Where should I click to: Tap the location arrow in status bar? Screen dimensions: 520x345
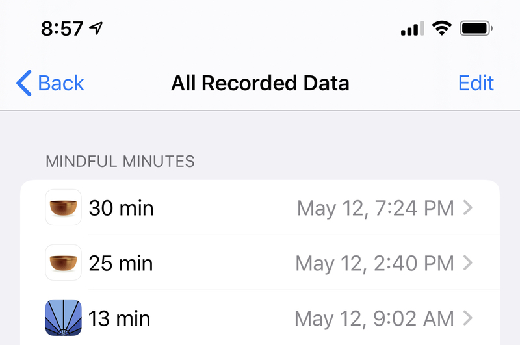coord(96,28)
